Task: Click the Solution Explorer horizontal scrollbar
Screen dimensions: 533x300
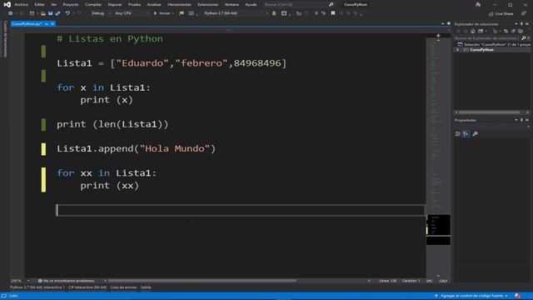Action: [x=489, y=112]
